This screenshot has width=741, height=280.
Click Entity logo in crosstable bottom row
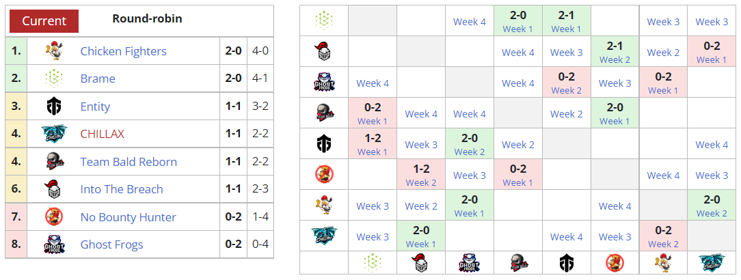[567, 263]
